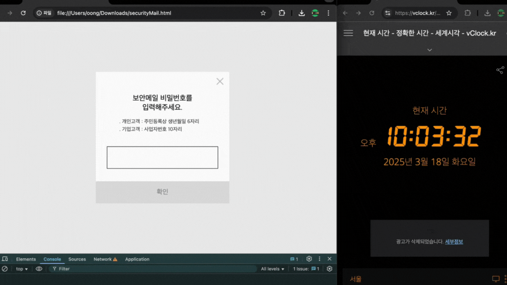Open DevTools settings gear

click(x=309, y=259)
